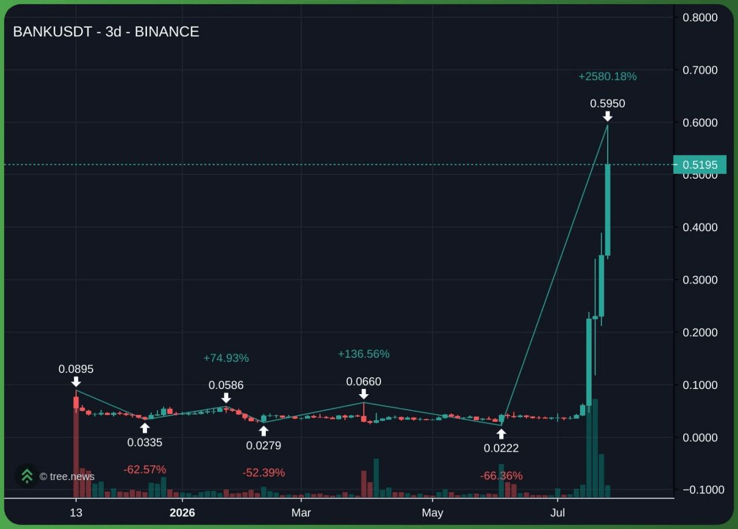
Task: Click the down arrow marker at 0.0660
Action: pyautogui.click(x=364, y=394)
